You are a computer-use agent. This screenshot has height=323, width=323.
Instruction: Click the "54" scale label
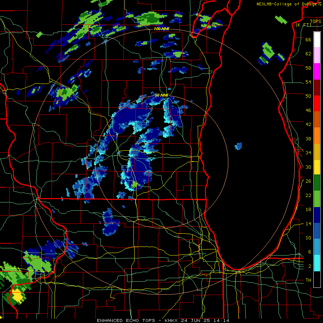(308, 82)
